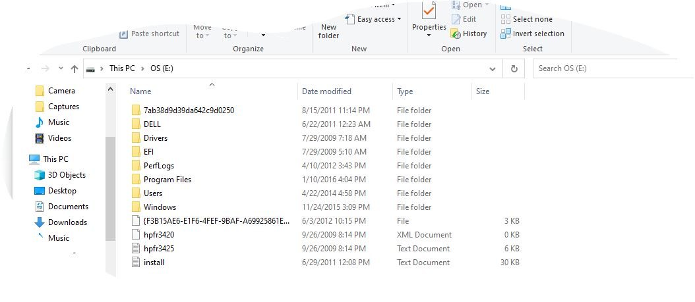Select the EFI folder
The image size is (695, 302).
click(142, 152)
